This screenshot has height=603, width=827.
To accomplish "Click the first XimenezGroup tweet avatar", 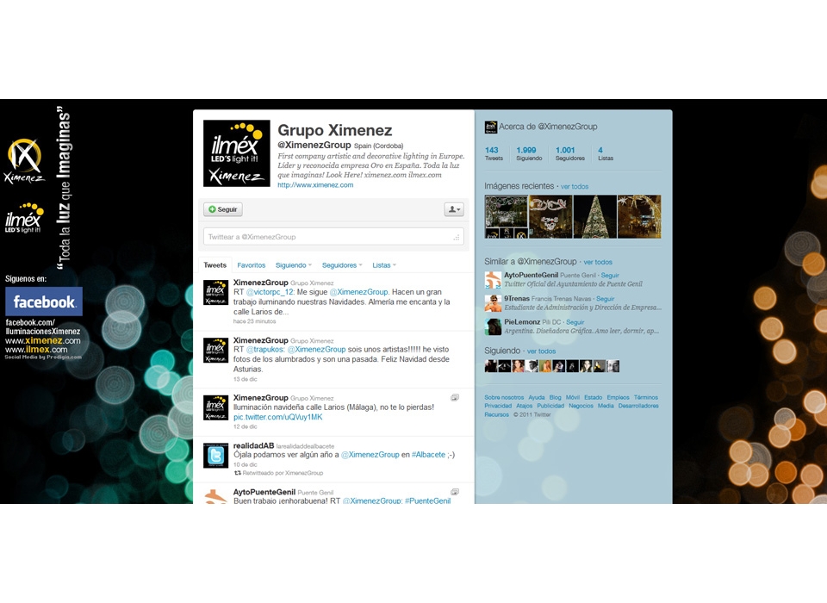I will click(215, 293).
